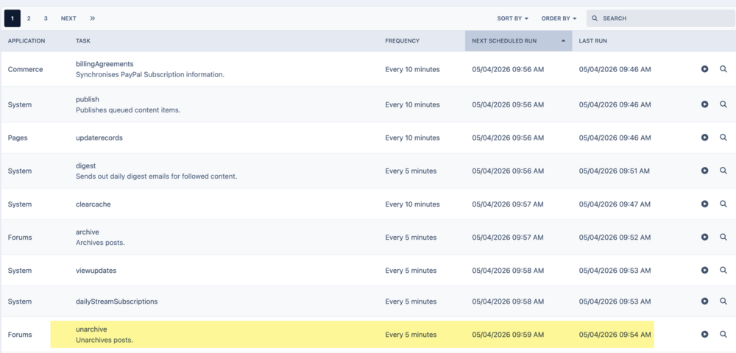Screen dimensions: 736x353
Task: Go to the Next page
Action: click(x=68, y=18)
